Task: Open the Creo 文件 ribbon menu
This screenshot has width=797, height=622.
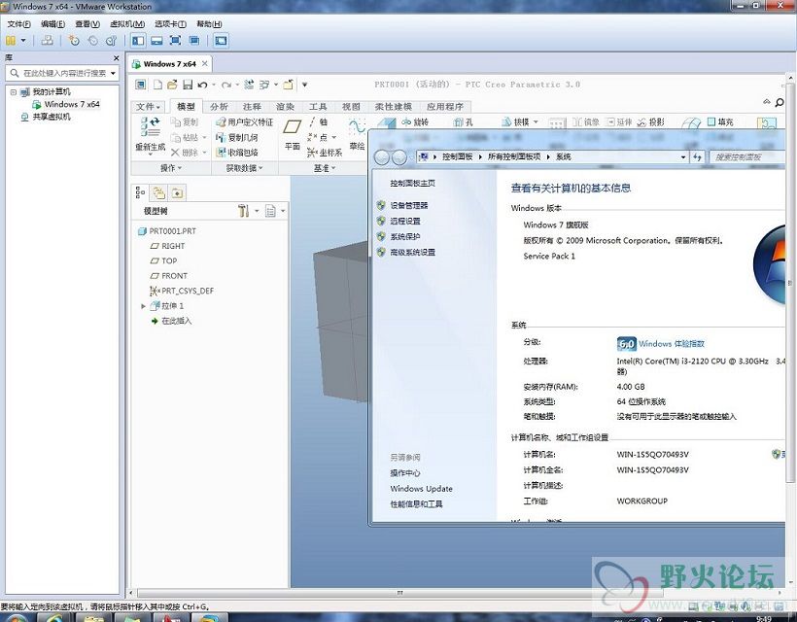Action: tap(148, 107)
